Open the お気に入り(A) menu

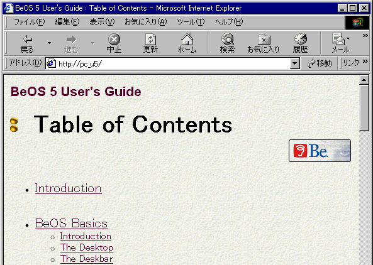[146, 22]
